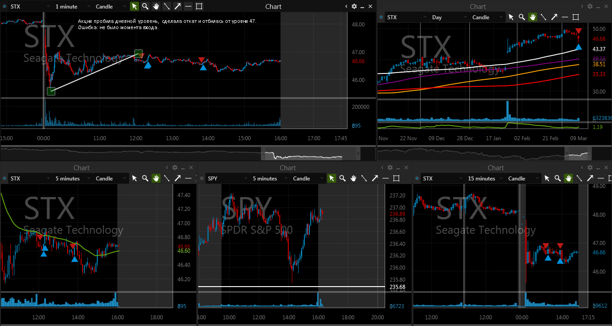This screenshot has height=326, width=612.
Task: Choose the hand pan tool in the 5 minutes STX chart
Action: click(x=156, y=178)
